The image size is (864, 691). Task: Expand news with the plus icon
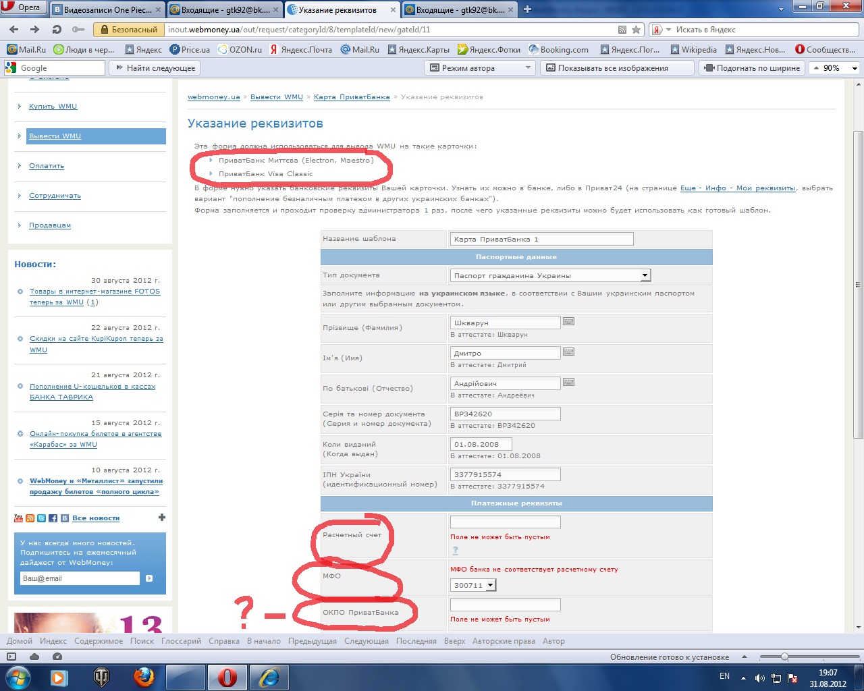[162, 518]
